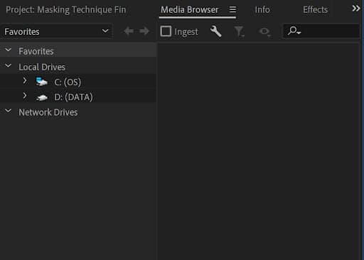Screen dimensions: 364x260
Task: Collapse the Local Drives section
Action: tap(9, 65)
